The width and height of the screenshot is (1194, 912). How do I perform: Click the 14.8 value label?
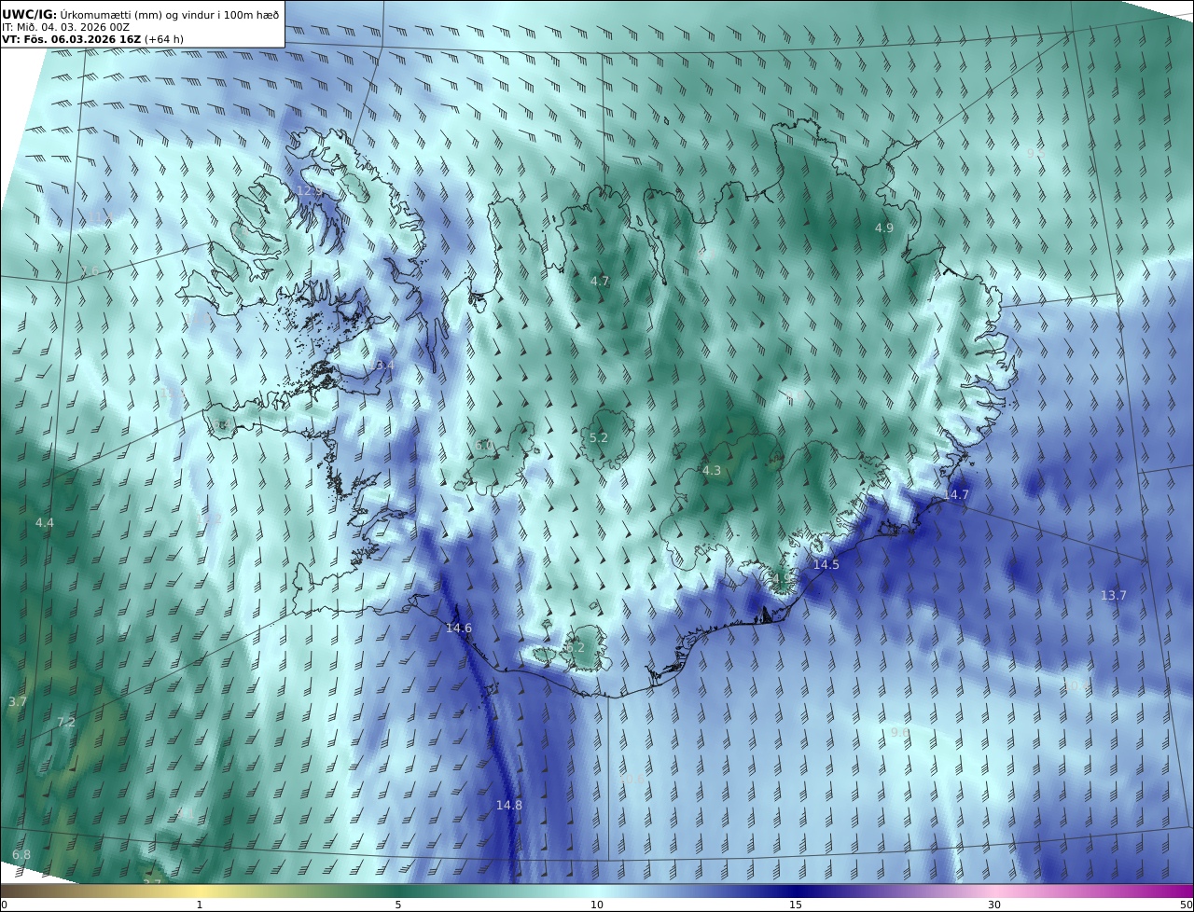(x=508, y=805)
